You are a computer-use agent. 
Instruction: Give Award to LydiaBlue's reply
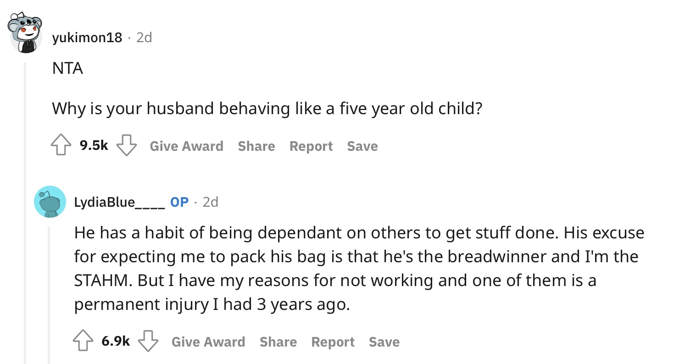click(x=208, y=342)
